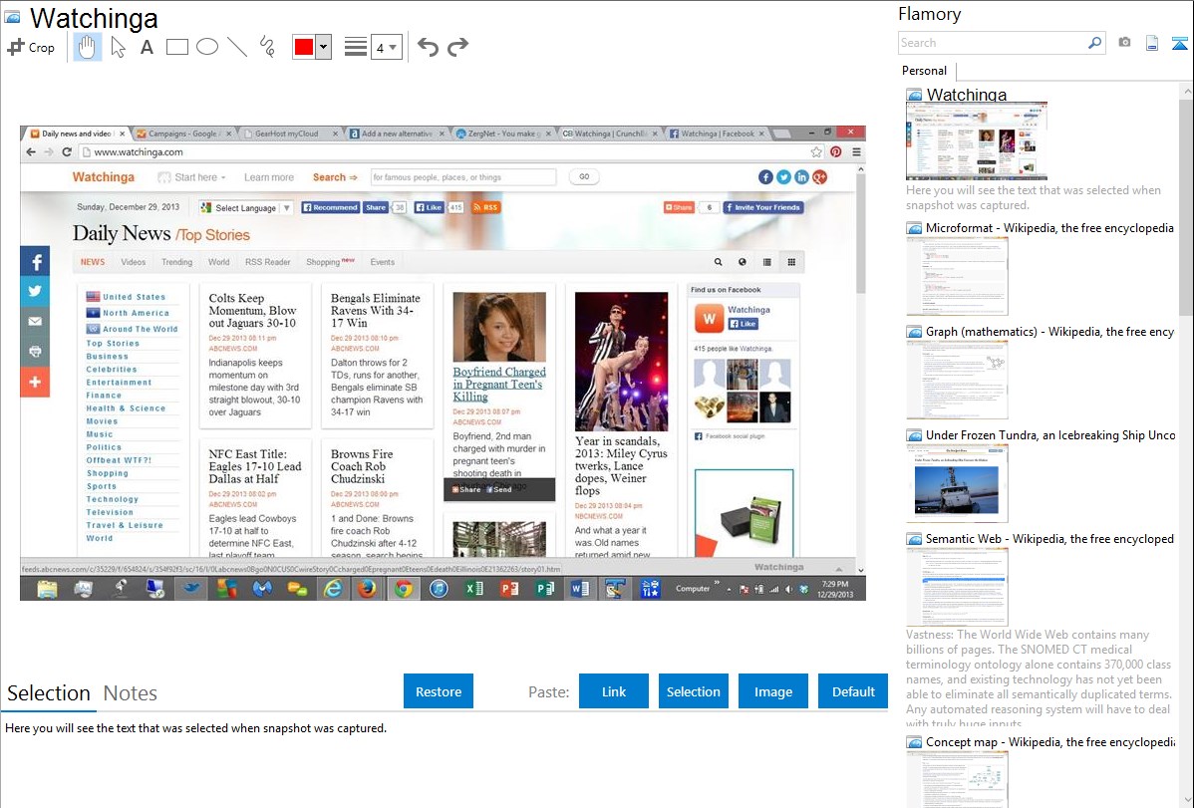Click the Chrome icon in taskbar
The image size is (1194, 808).
pyautogui.click(x=403, y=589)
